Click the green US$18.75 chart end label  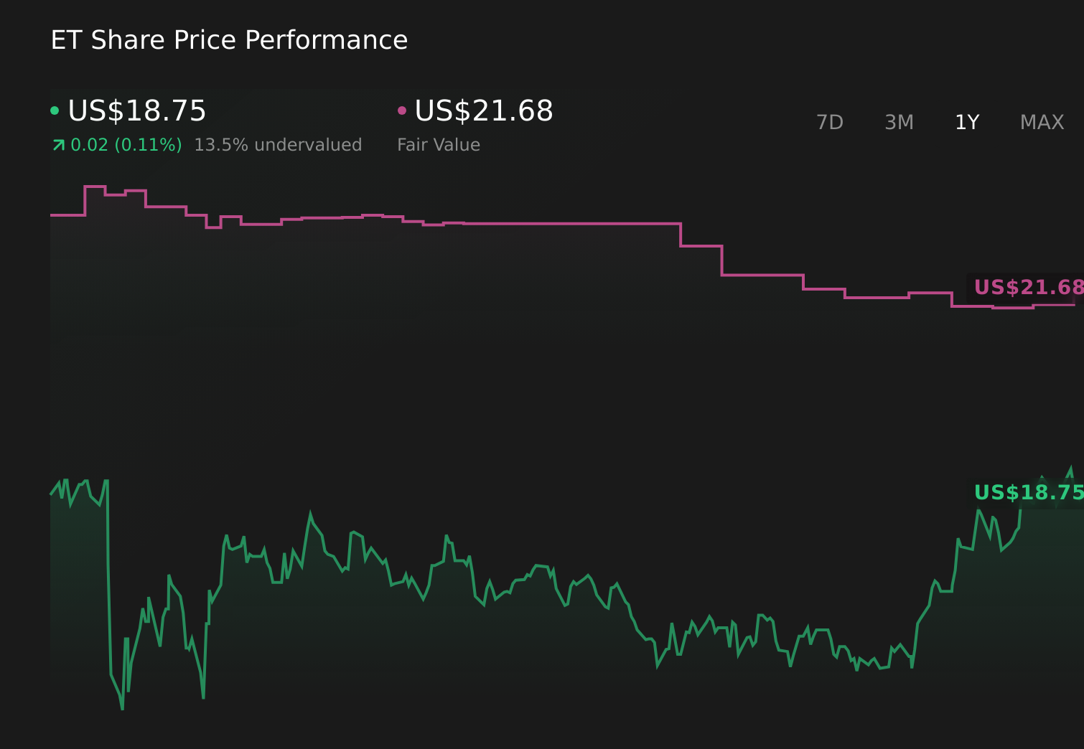click(1027, 493)
